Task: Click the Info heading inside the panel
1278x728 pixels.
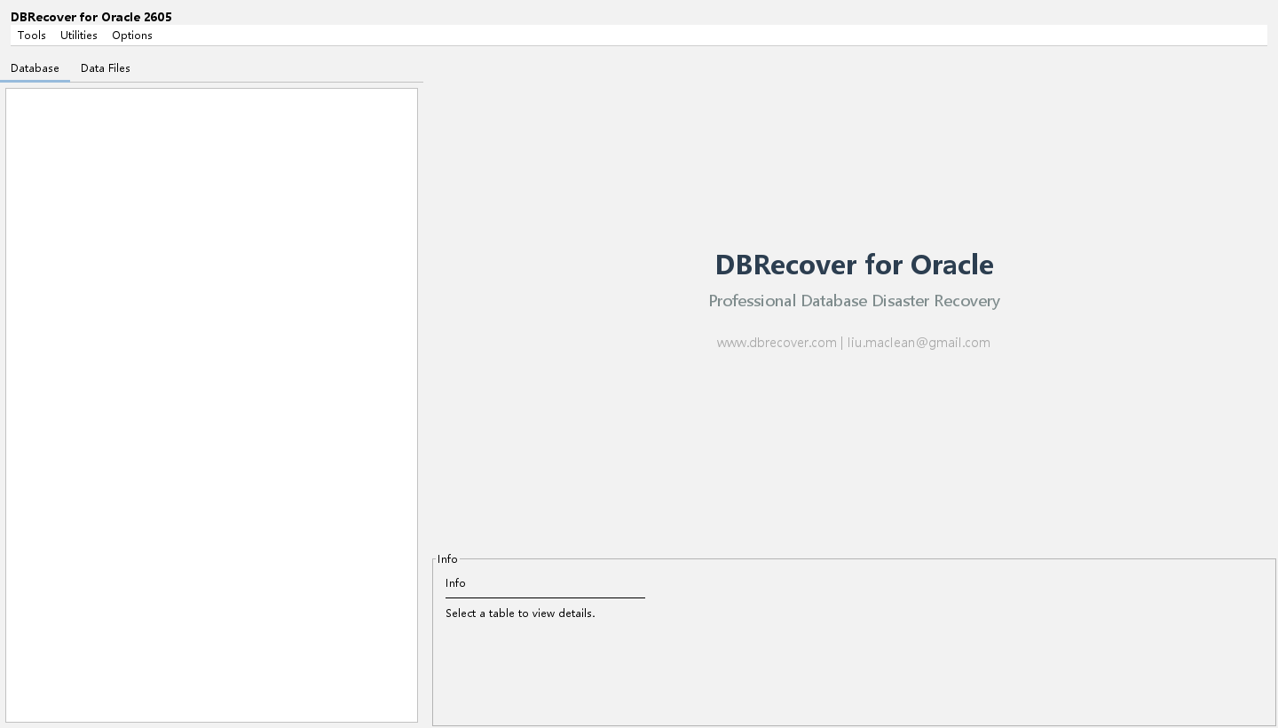Action: [x=455, y=583]
